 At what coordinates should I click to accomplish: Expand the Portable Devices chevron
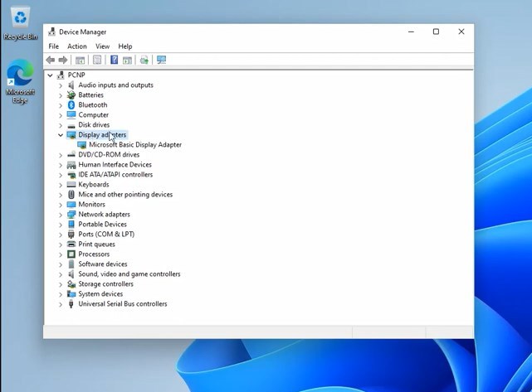pos(61,225)
